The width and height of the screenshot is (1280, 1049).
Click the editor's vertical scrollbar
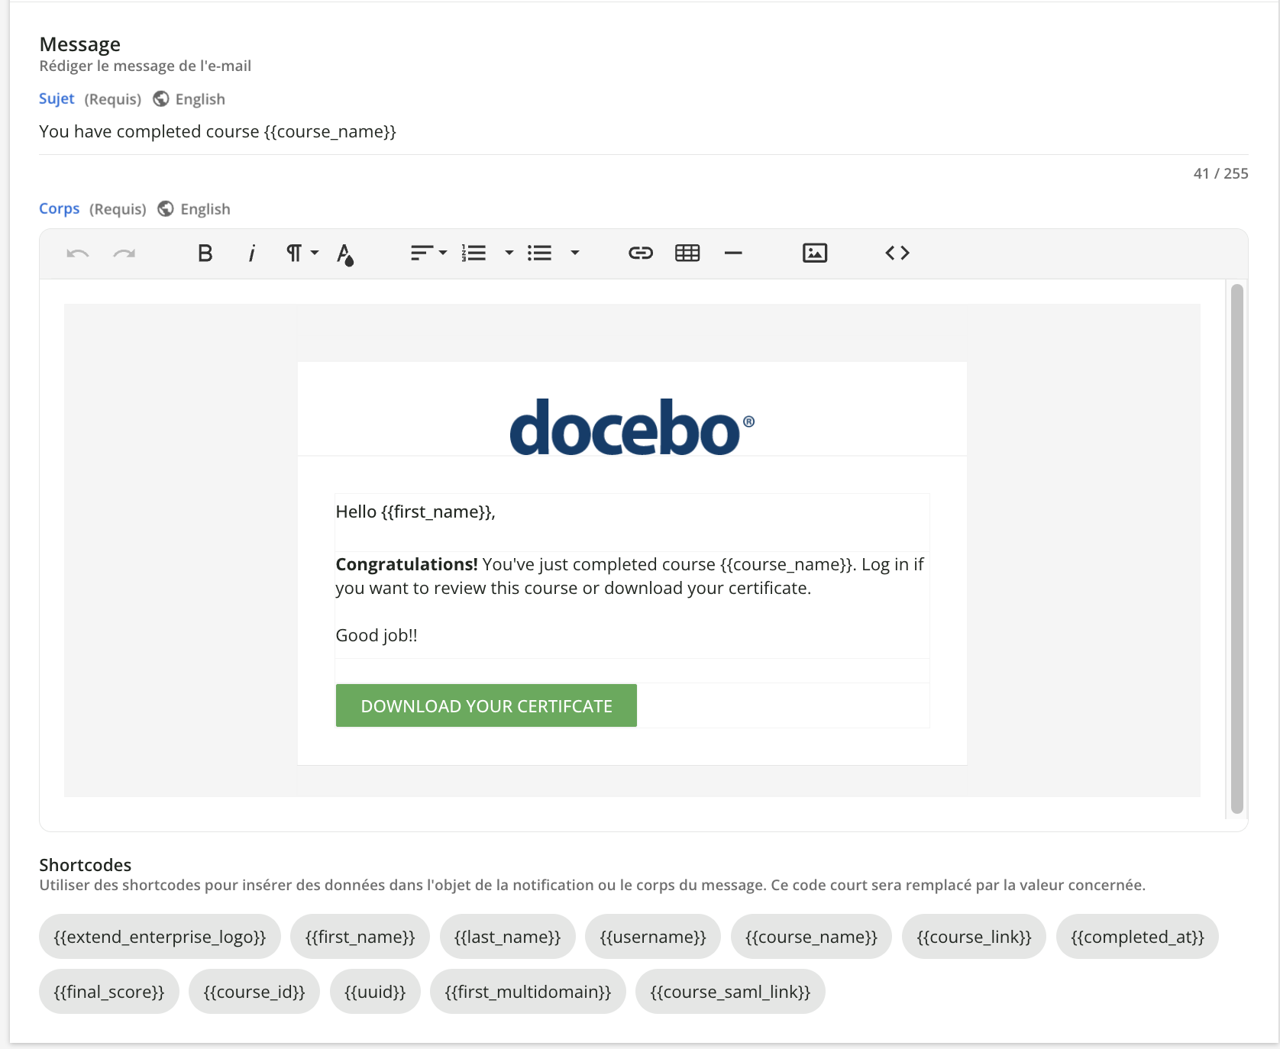click(x=1236, y=546)
